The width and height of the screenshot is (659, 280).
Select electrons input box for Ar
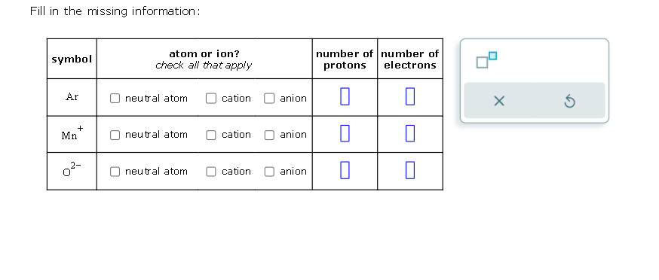(x=410, y=96)
